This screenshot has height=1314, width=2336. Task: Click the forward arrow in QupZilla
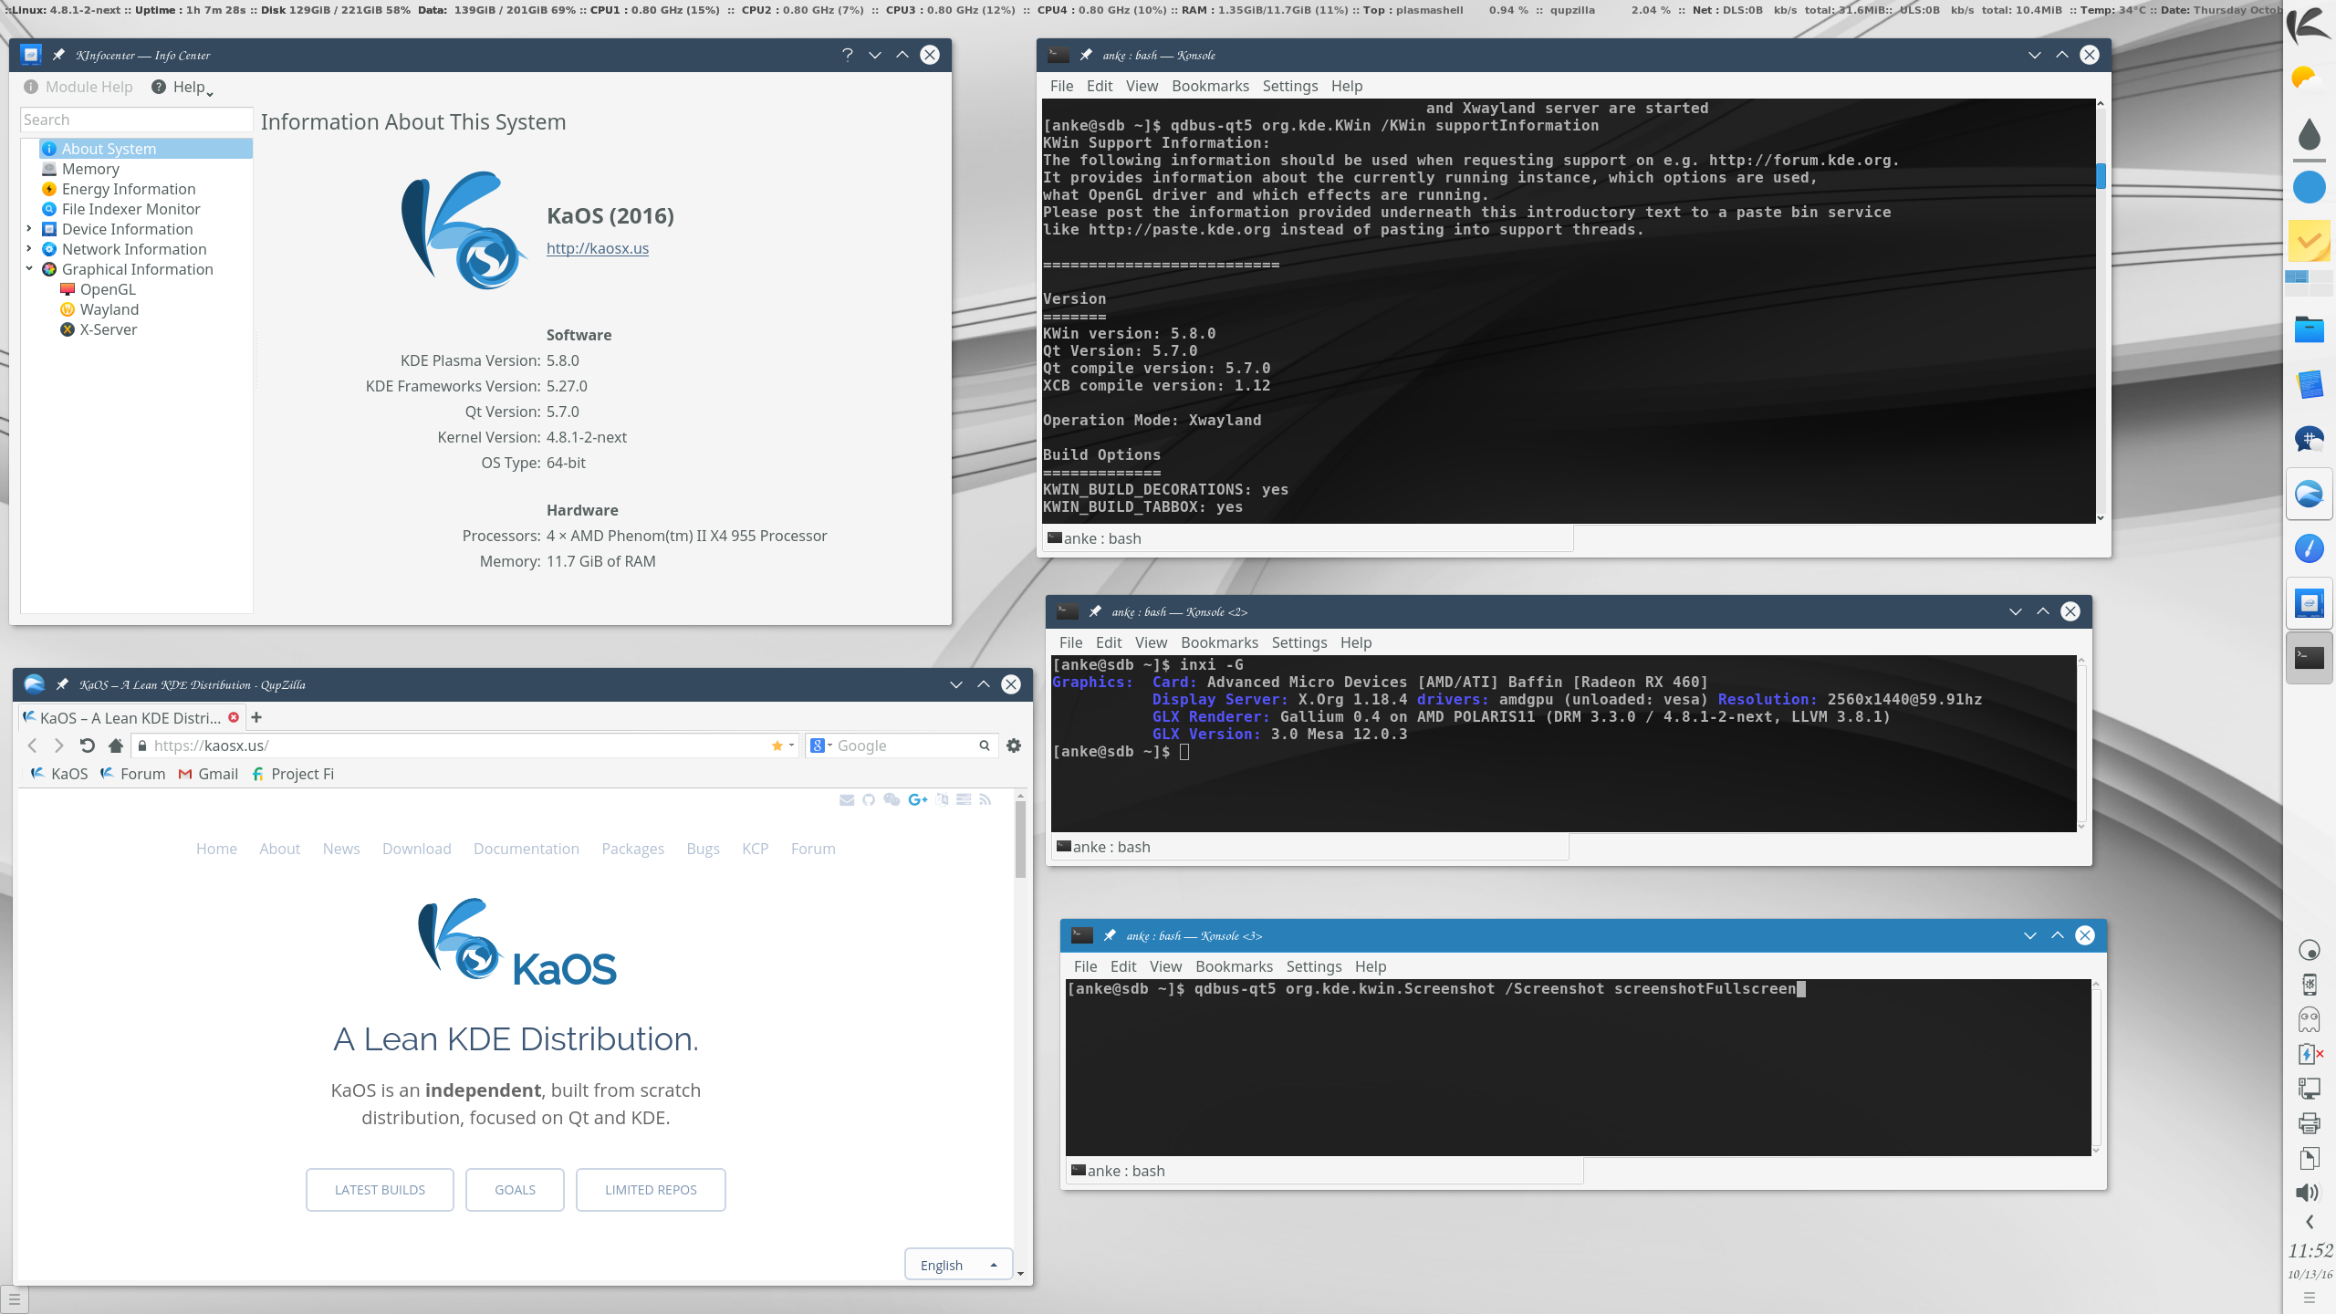point(59,746)
